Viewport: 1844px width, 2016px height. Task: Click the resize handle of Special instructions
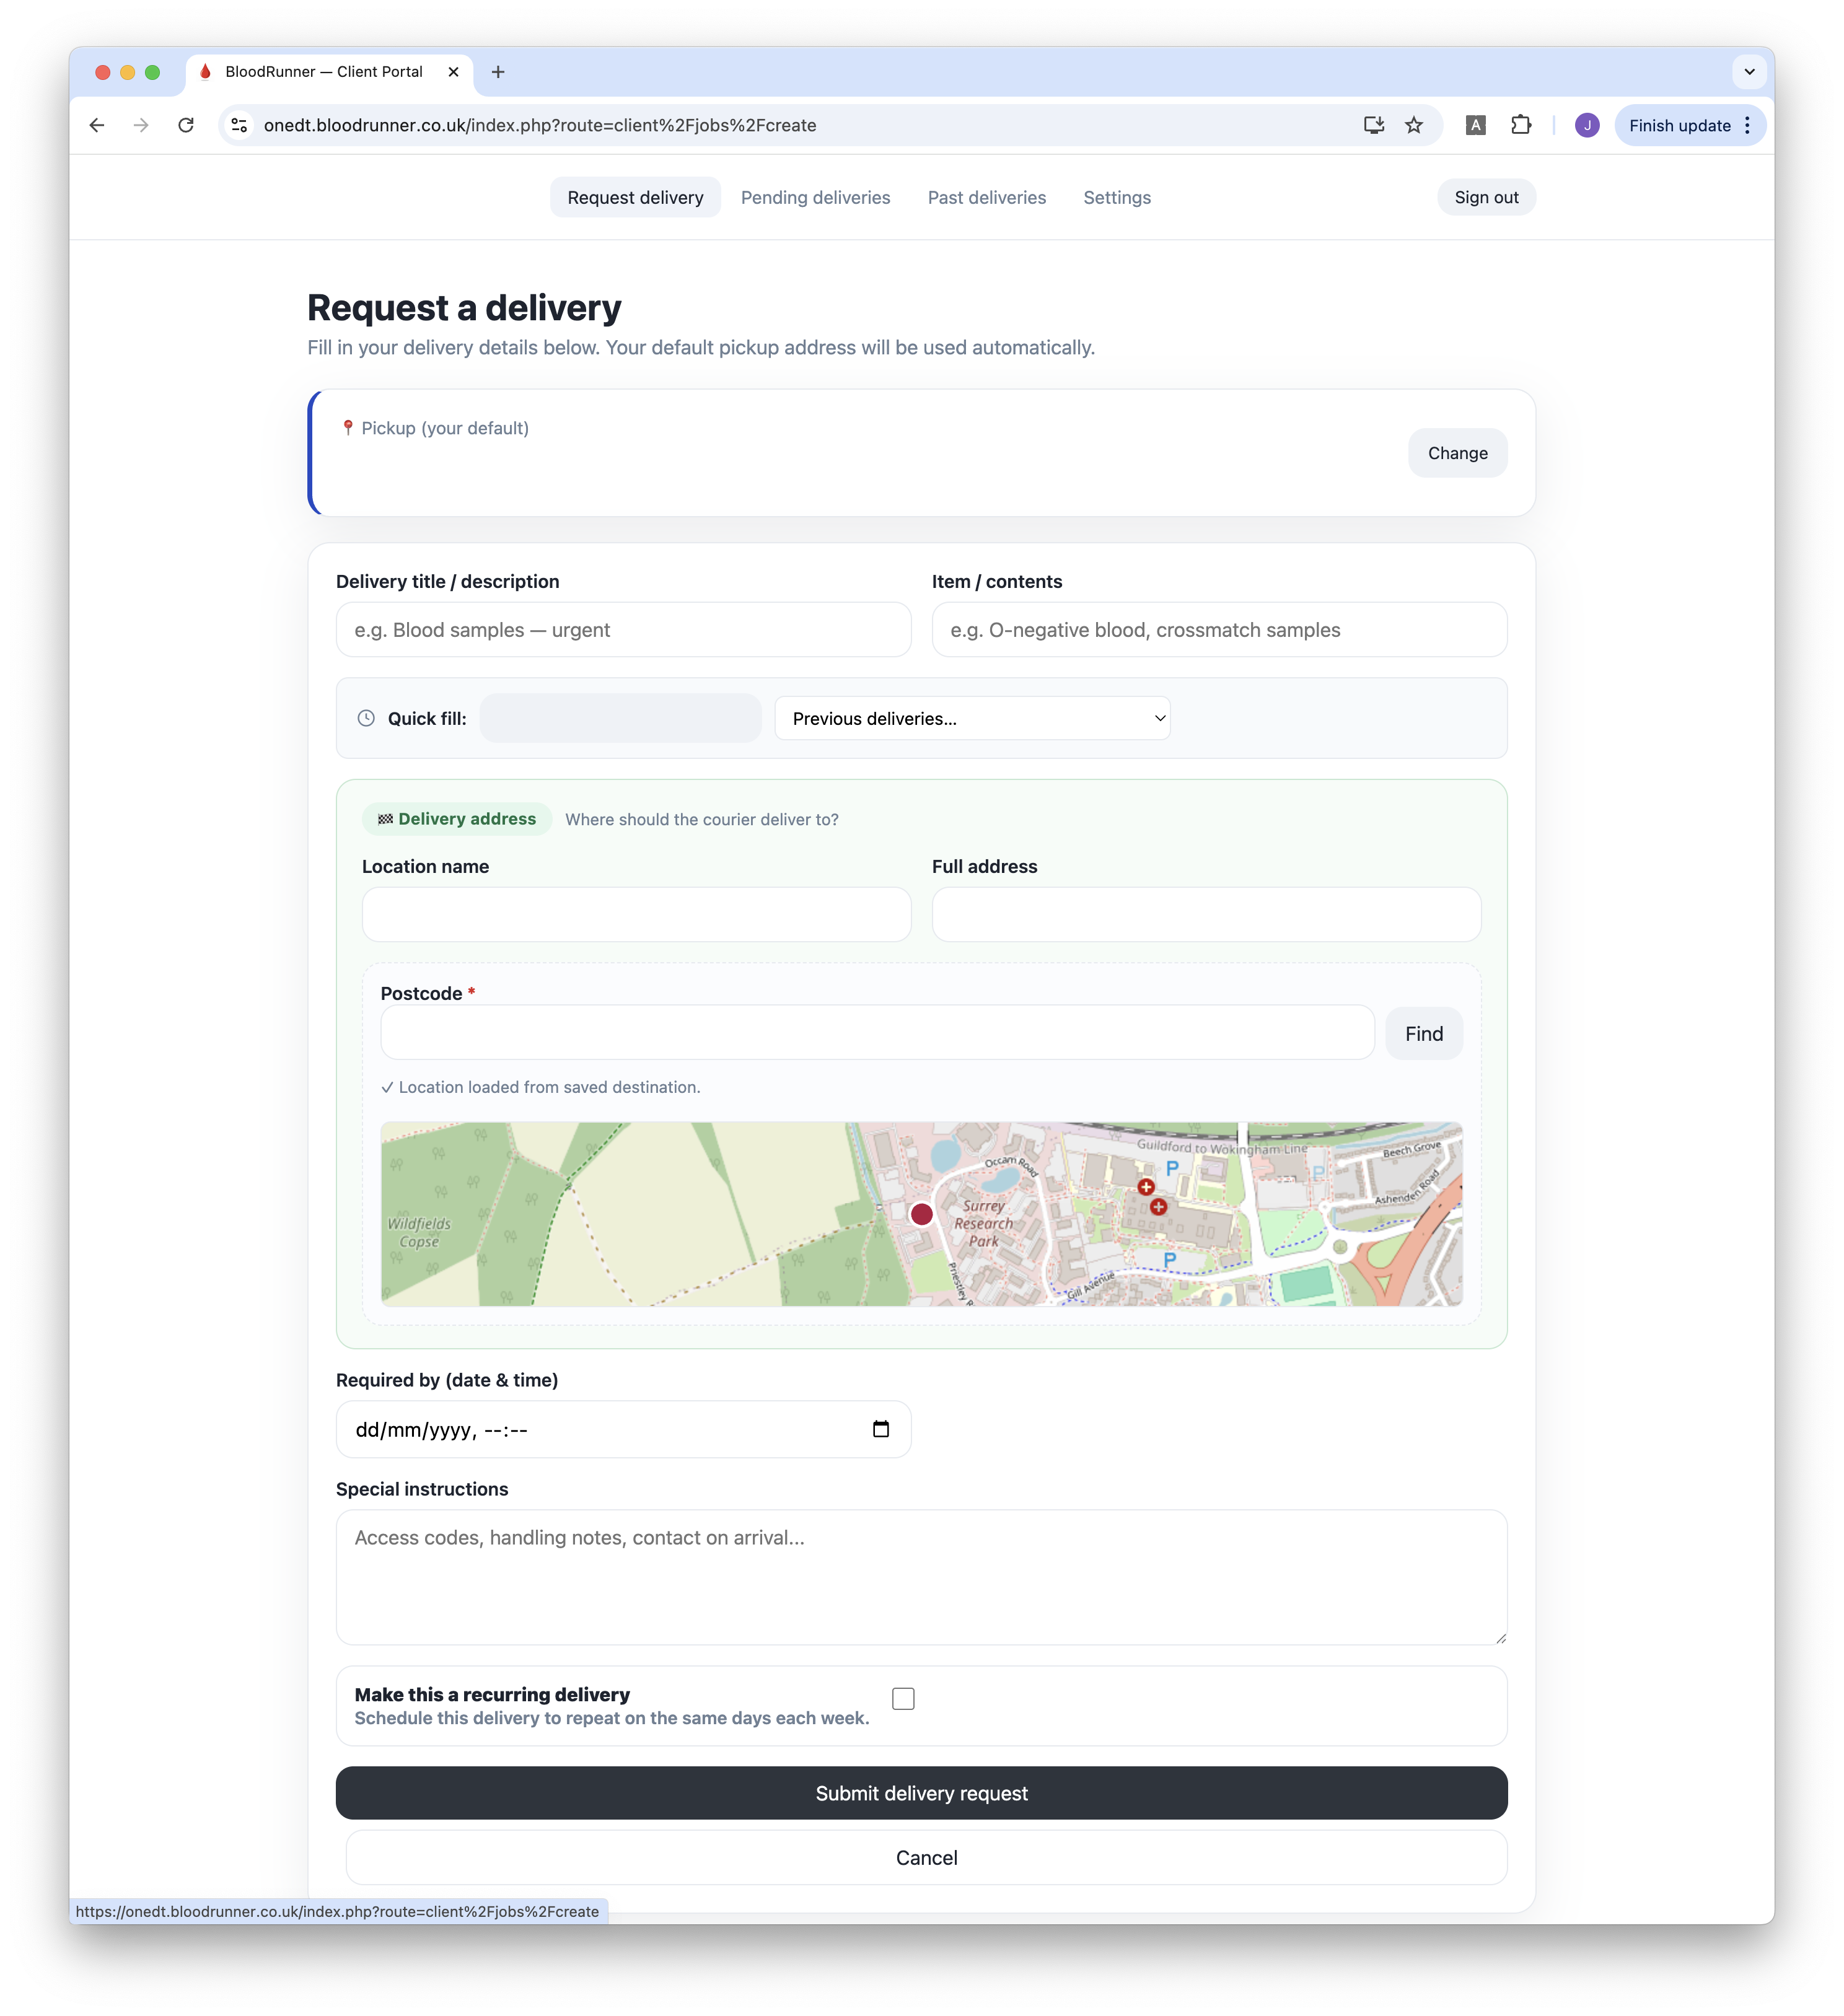pyautogui.click(x=1500, y=1638)
